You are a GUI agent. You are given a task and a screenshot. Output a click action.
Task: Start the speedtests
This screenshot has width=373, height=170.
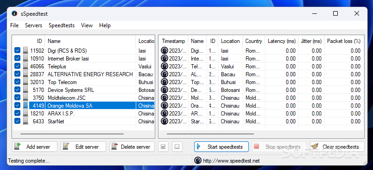coord(221,147)
